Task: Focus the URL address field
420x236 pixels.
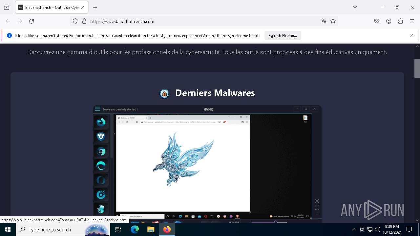Action: 203,21
